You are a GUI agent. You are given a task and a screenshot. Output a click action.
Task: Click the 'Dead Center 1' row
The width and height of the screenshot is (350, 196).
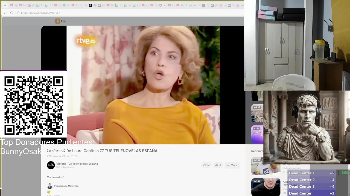[312, 173]
